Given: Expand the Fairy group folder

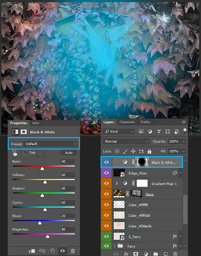Looking at the screenshot, I should point(114,245).
